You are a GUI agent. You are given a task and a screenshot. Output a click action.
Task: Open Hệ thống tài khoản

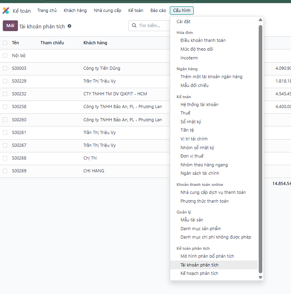199,105
